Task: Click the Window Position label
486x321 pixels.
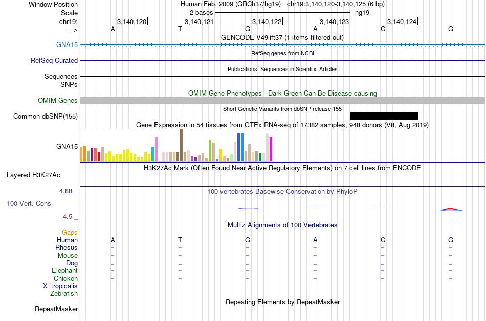Action: pyautogui.click(x=53, y=4)
